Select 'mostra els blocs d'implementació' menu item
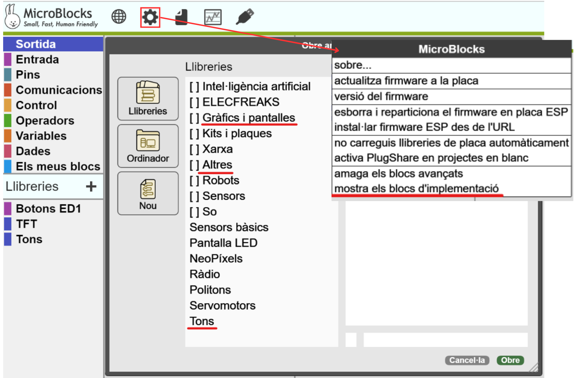The image size is (576, 378). [416, 188]
